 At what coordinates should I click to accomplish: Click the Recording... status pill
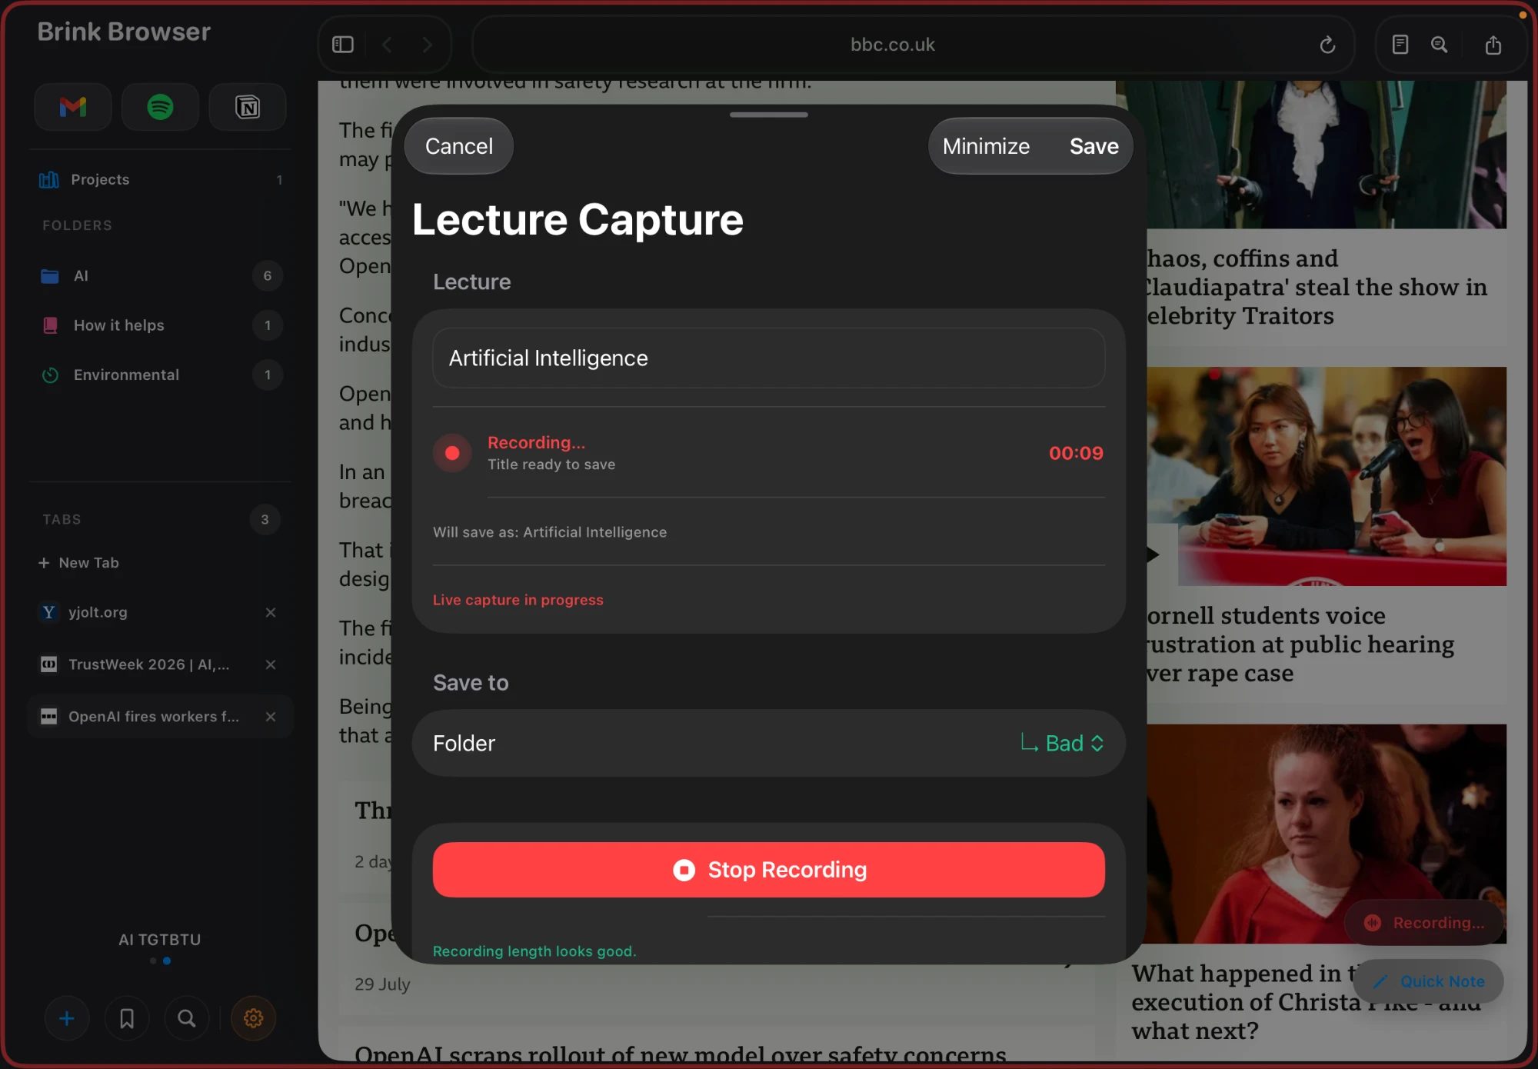pos(1423,923)
